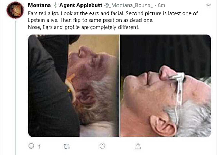Open the share tweet upload icon

point(138,146)
